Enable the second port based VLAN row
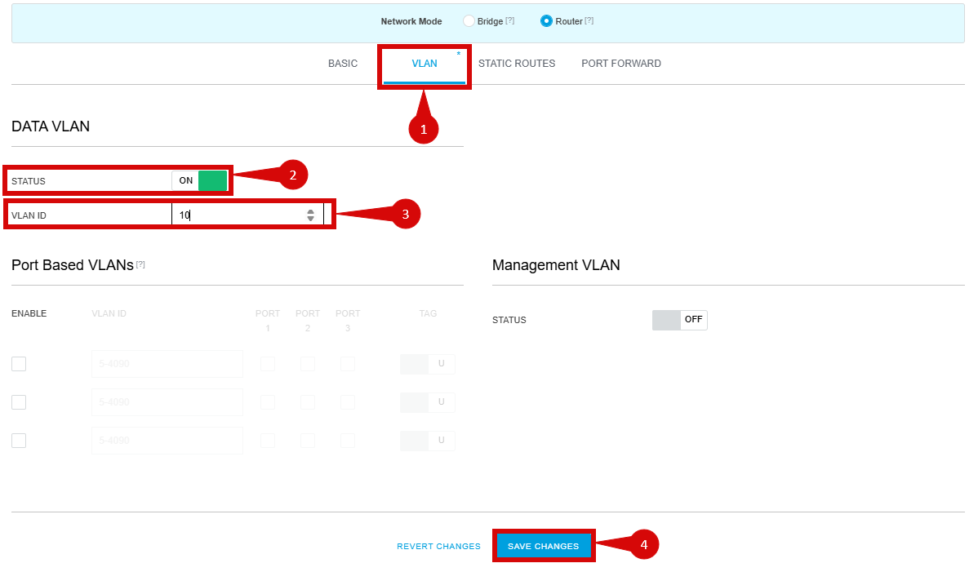The width and height of the screenshot is (978, 572). click(19, 402)
